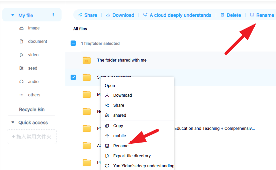This screenshot has width=276, height=170.
Task: Click the Share icon in the toolbar
Action: coord(80,15)
